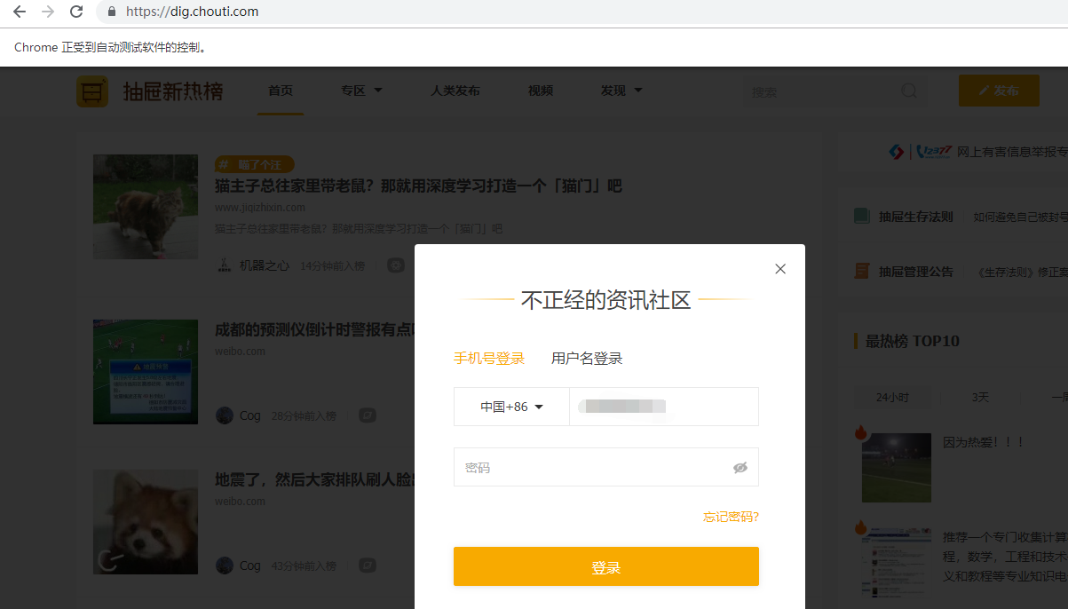
Task: Click the lock icon in address bar
Action: (112, 12)
